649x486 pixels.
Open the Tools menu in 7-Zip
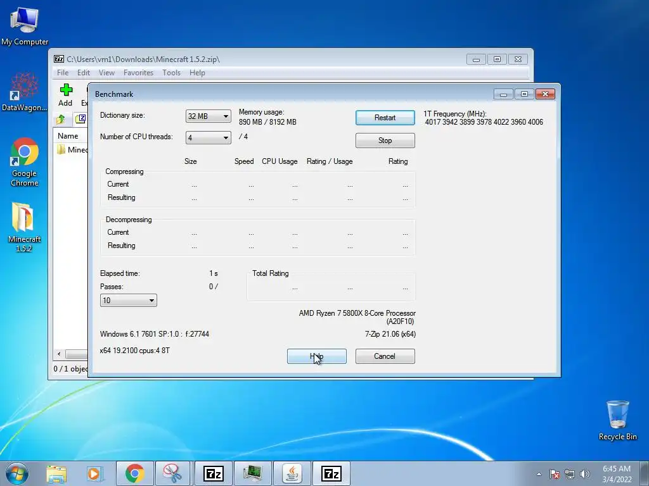[x=171, y=73]
